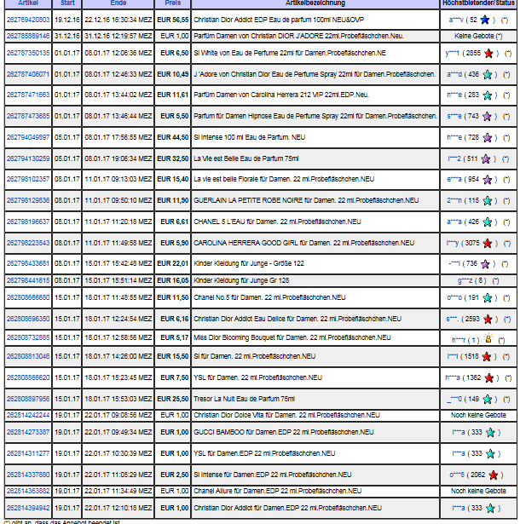520x524 pixels.
Task: Select text 'Kinder Kleidung für Junge - Größe 122'
Action: point(249,263)
